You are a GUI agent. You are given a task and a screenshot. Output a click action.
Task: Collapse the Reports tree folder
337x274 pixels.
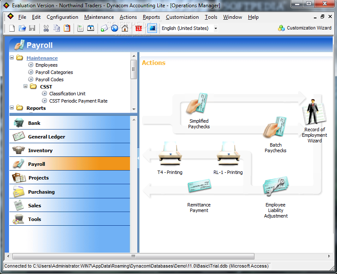click(x=12, y=107)
